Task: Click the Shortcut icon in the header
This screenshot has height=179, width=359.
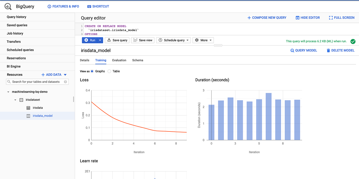Action: coord(88,6)
